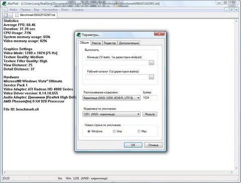Close the document using the inner X button
The image size is (241, 183).
point(236,10)
